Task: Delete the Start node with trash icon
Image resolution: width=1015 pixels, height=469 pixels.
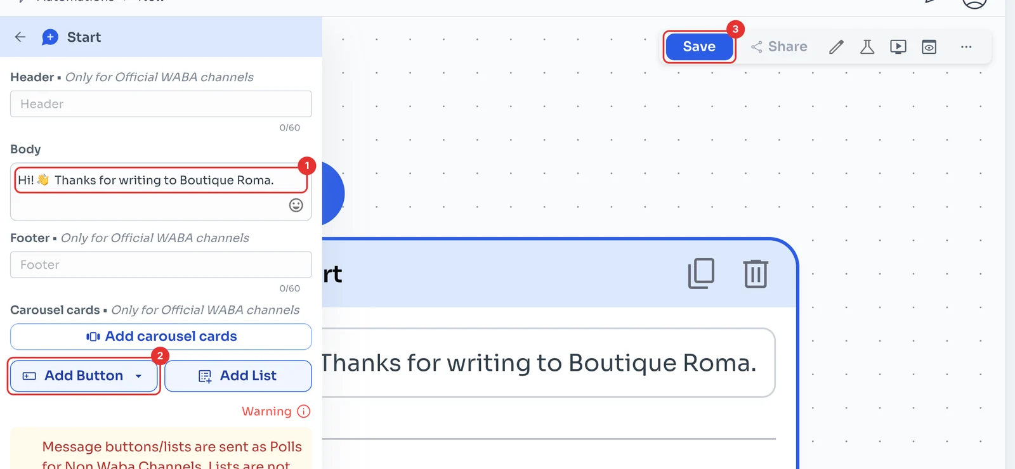Action: coord(756,273)
